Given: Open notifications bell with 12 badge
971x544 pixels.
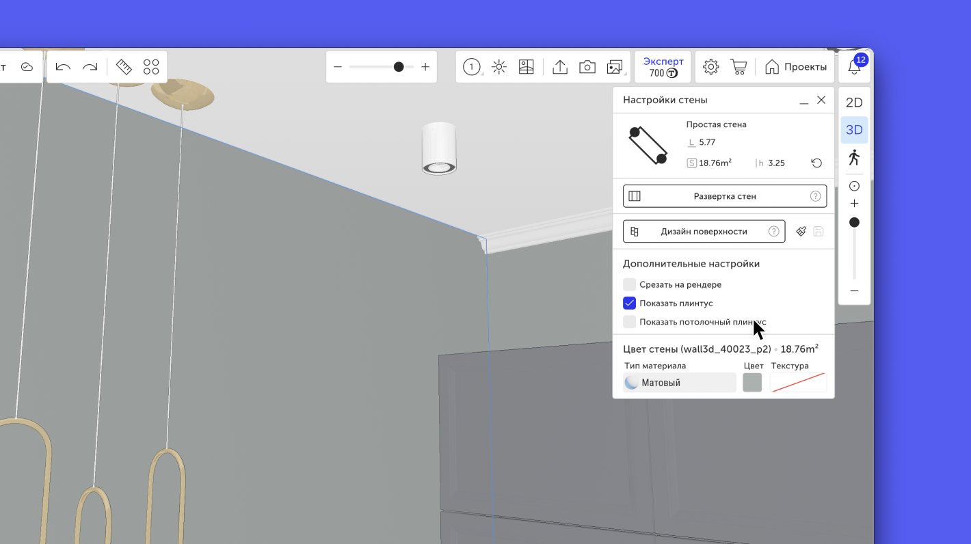Looking at the screenshot, I should tap(854, 67).
